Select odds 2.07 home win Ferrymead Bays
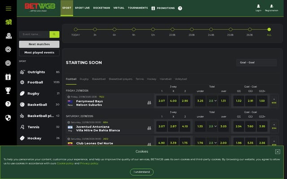Viewport: 287px width, 179px height. (161, 101)
